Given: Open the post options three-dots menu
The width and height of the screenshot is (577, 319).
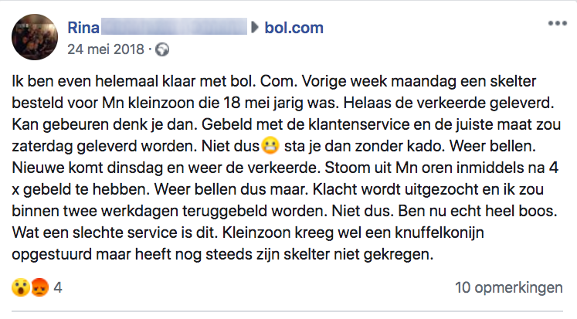Looking at the screenshot, I should point(557,24).
